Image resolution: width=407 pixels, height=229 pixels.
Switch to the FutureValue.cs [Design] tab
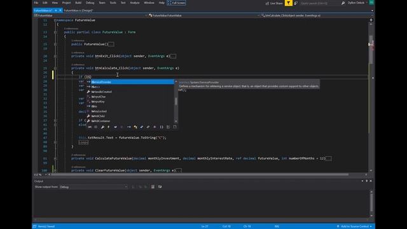click(78, 10)
